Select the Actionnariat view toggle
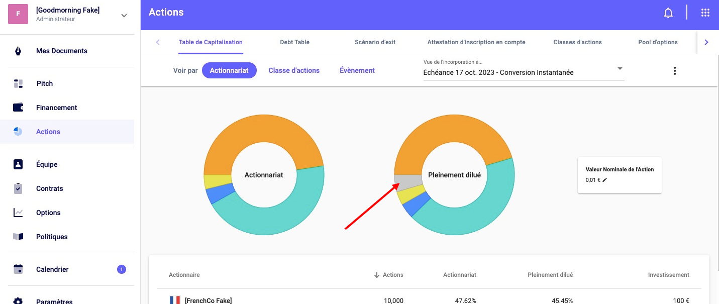 [229, 71]
